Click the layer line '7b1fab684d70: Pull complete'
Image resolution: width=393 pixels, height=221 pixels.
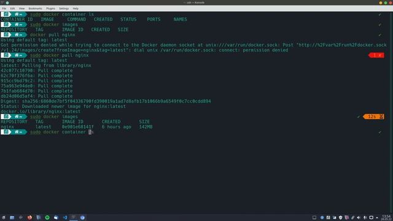[x=37, y=91]
